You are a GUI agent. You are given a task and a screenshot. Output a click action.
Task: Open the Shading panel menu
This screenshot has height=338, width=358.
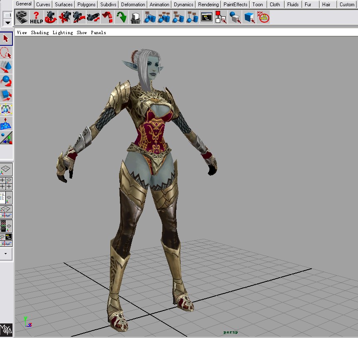[40, 32]
